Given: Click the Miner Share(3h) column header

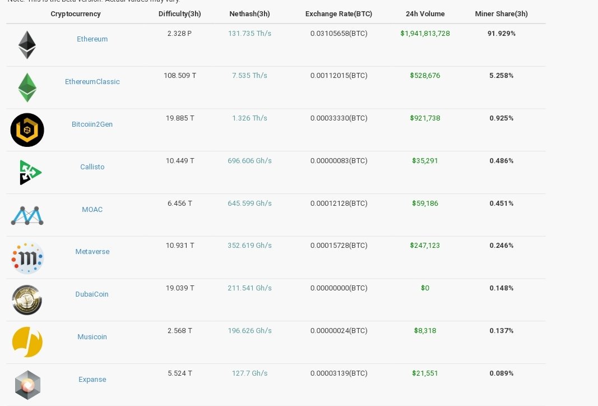Looking at the screenshot, I should coord(502,13).
